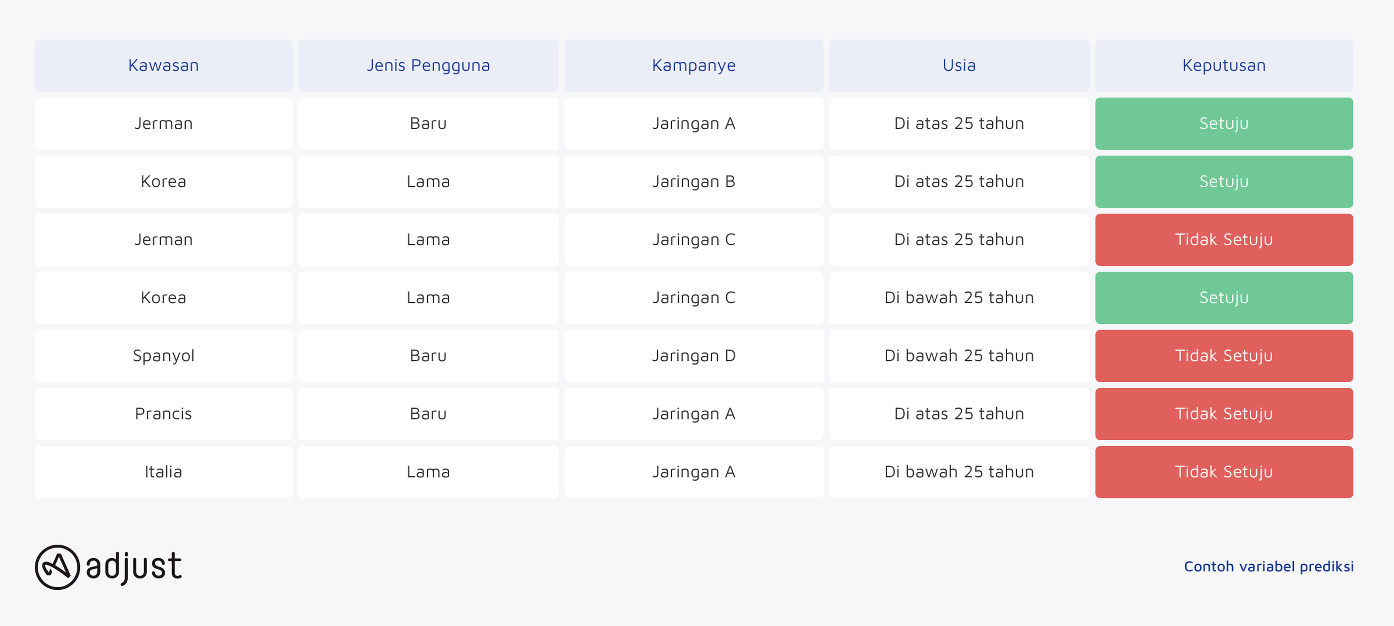
Task: Select the Jaringan D campaign cell
Action: (x=694, y=356)
